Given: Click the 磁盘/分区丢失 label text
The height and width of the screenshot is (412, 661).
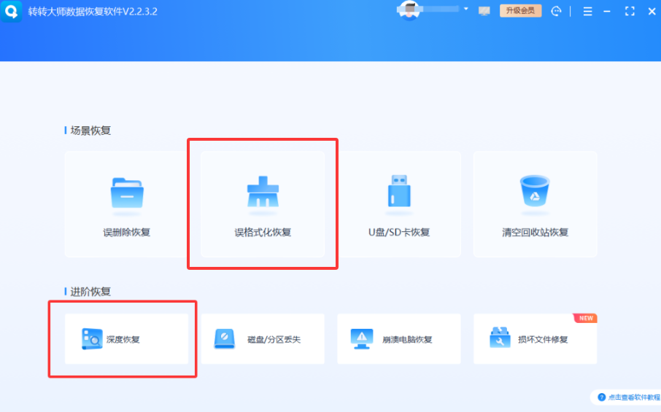Looking at the screenshot, I should (x=274, y=340).
